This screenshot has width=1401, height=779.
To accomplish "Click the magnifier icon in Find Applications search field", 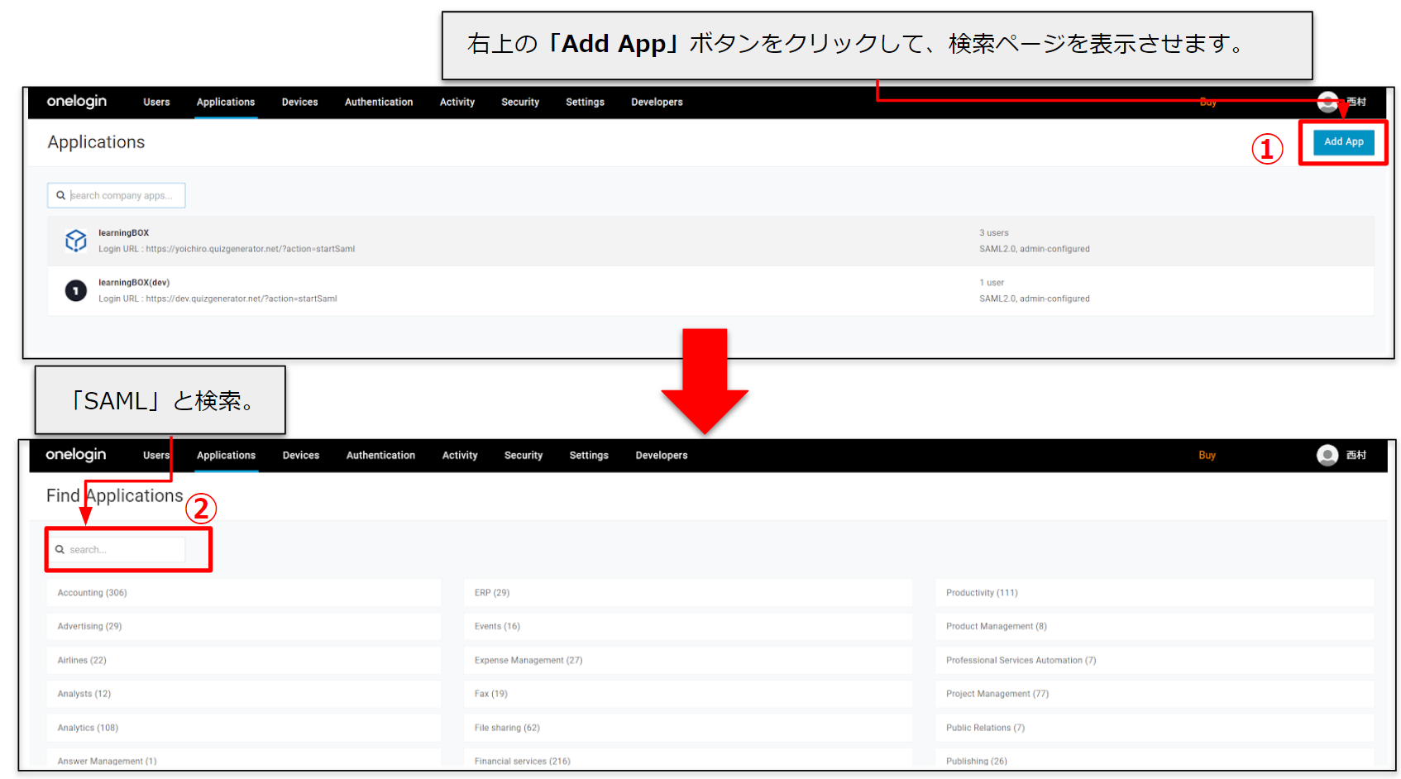I will click(x=60, y=549).
